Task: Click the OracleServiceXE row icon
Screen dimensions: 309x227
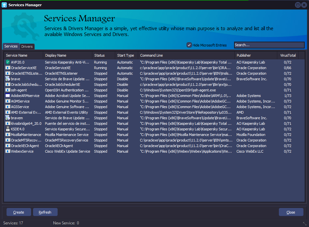Action: (8, 68)
